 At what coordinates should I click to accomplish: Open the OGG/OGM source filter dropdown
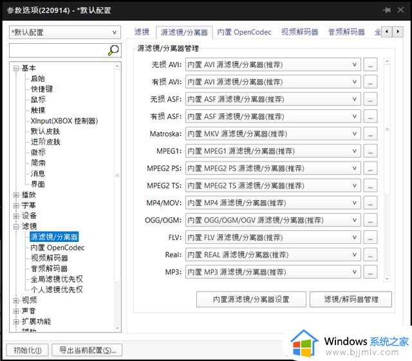click(273, 220)
